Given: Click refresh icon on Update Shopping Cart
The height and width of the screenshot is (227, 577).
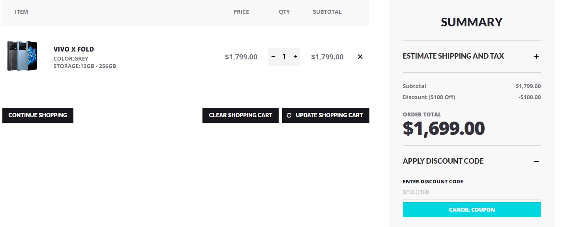Looking at the screenshot, I should 289,115.
